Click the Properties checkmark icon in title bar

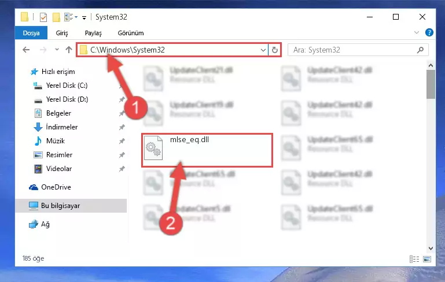[43, 17]
